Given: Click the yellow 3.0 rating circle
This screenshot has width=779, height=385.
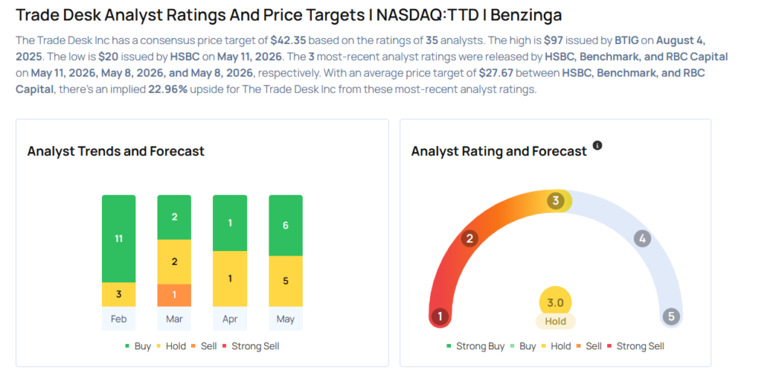Looking at the screenshot, I should (x=555, y=303).
